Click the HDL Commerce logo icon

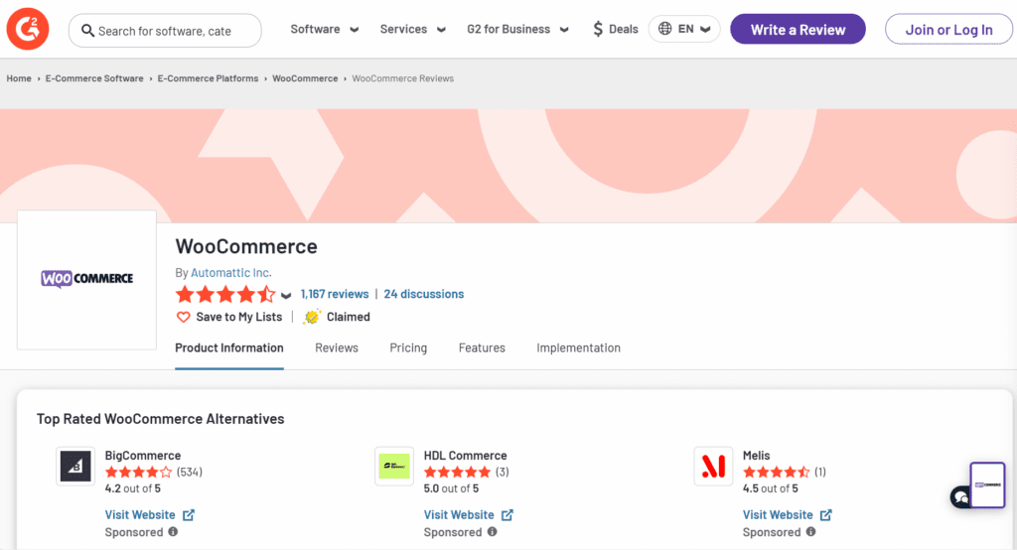click(x=394, y=466)
